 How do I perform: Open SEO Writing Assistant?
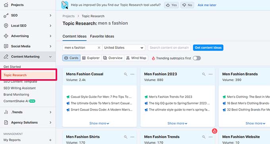click(x=19, y=88)
